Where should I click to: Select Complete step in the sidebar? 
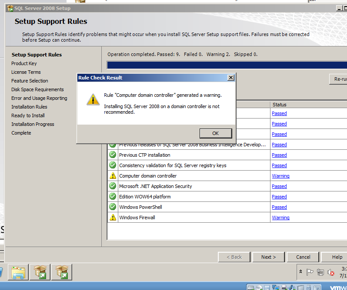[x=21, y=133]
